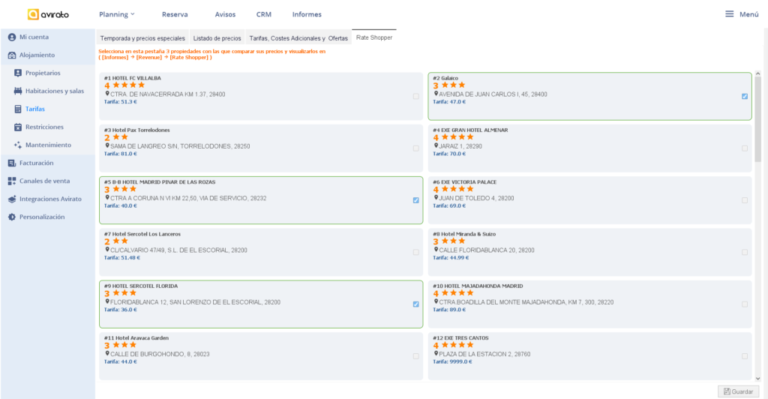Click the Restricciones calendar icon
Screen dimensions: 768x399
(18, 127)
